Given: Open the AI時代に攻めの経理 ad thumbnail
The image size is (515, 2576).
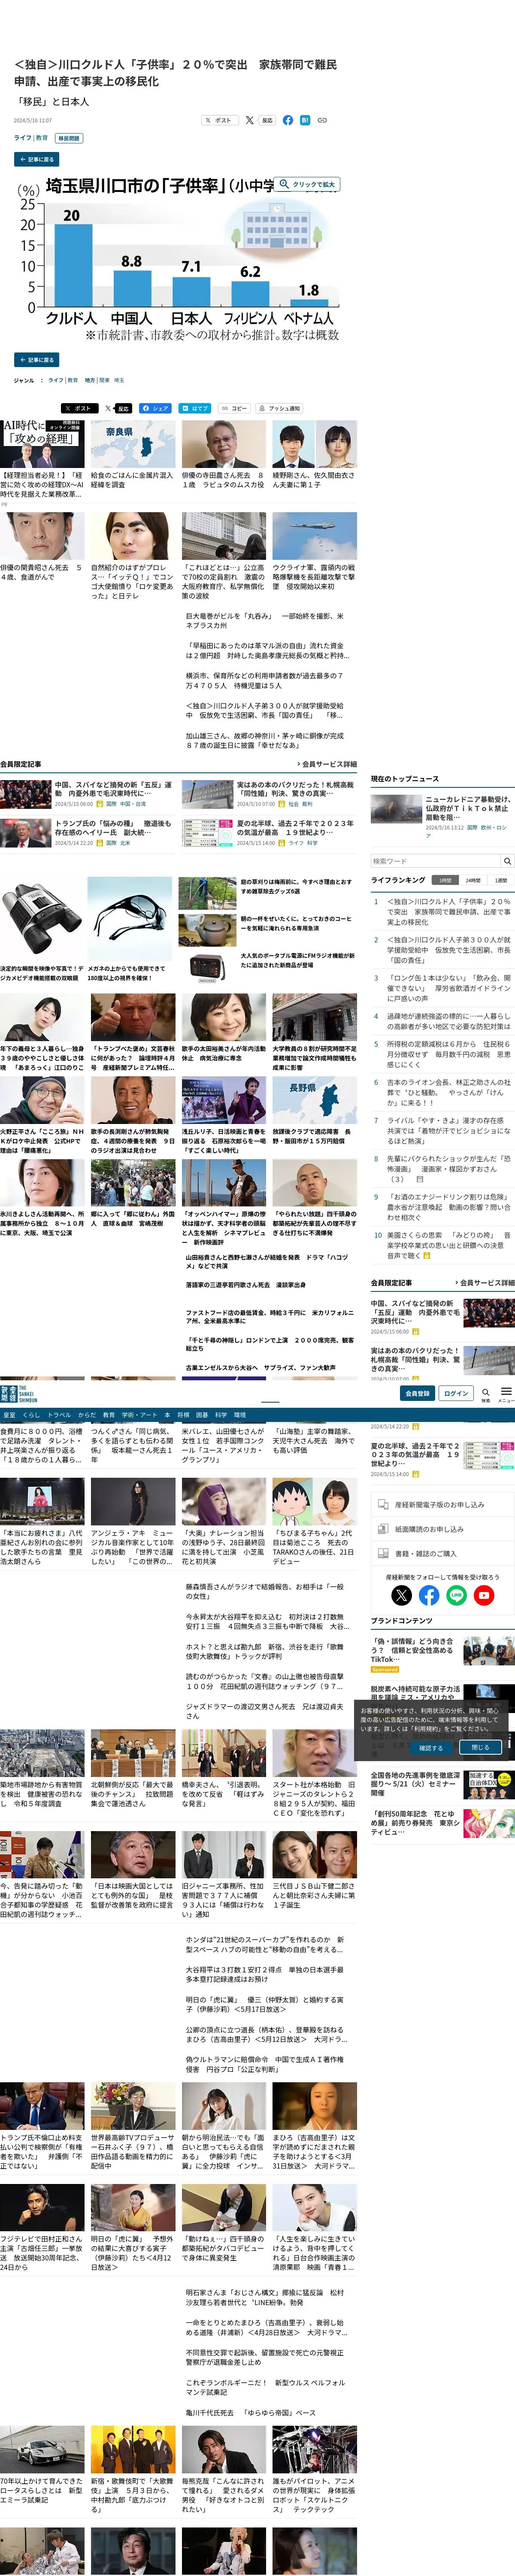Looking at the screenshot, I should [42, 444].
